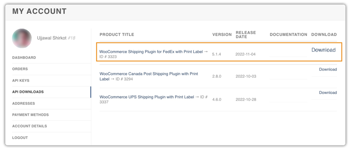Image resolution: width=350 pixels, height=150 pixels.
Task: Open Account Details in the sidebar
Action: pyautogui.click(x=29, y=126)
